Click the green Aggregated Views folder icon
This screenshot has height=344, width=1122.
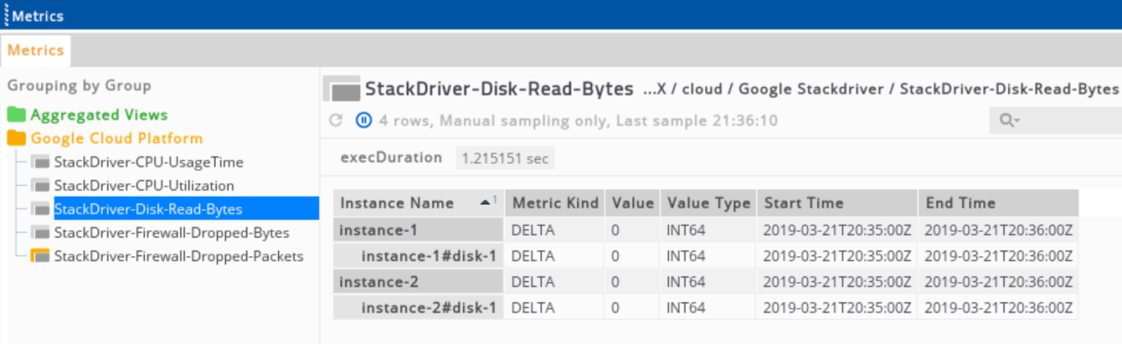tap(17, 116)
